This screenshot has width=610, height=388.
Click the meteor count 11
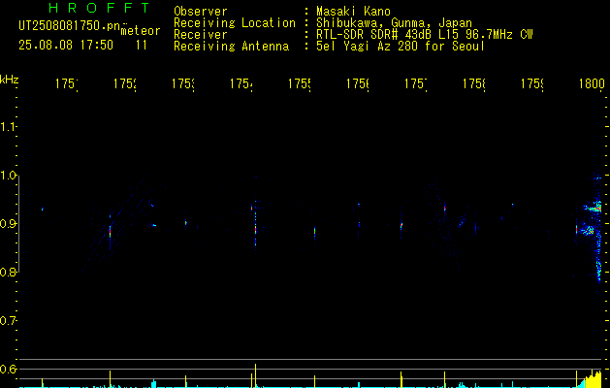142,45
